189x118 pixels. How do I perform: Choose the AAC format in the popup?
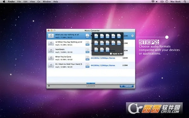tap(96, 36)
